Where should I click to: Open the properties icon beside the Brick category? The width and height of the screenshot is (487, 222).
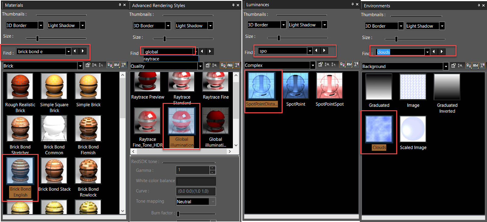click(x=88, y=65)
